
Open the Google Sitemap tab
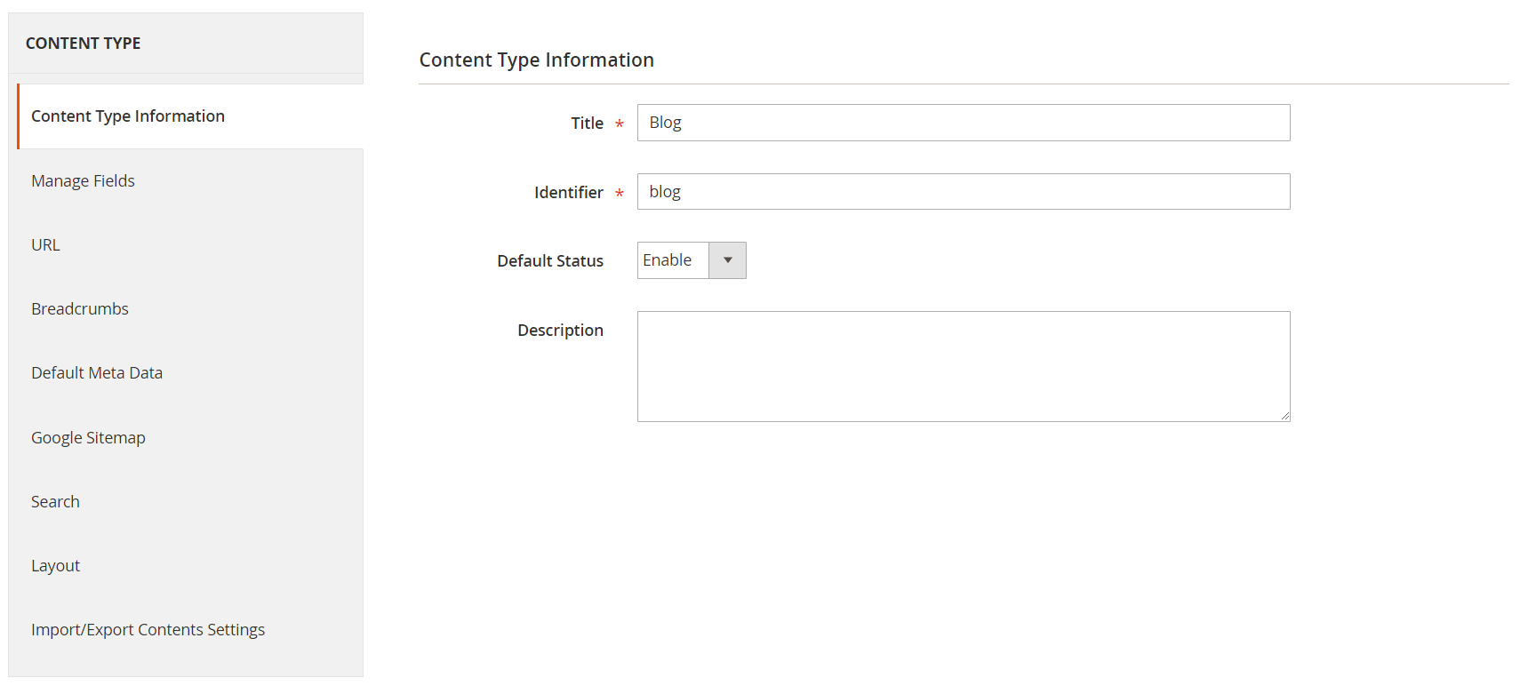point(88,438)
